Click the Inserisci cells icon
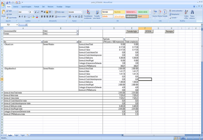203x140 pixels. pyautogui.click(x=155, y=12)
